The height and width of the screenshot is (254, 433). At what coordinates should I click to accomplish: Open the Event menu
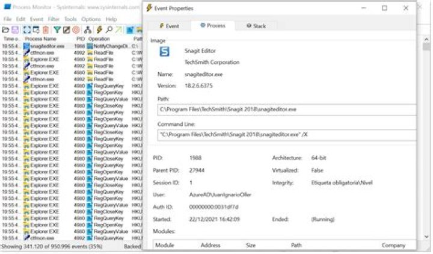click(x=37, y=19)
